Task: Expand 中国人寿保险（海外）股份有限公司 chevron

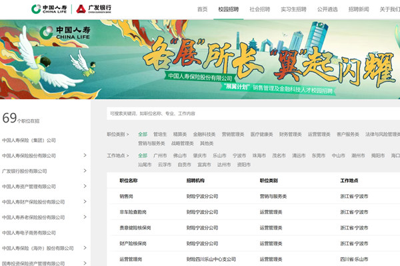Action: tap(85, 248)
